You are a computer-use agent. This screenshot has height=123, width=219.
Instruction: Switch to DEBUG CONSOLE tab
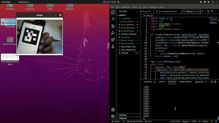tap(185, 82)
